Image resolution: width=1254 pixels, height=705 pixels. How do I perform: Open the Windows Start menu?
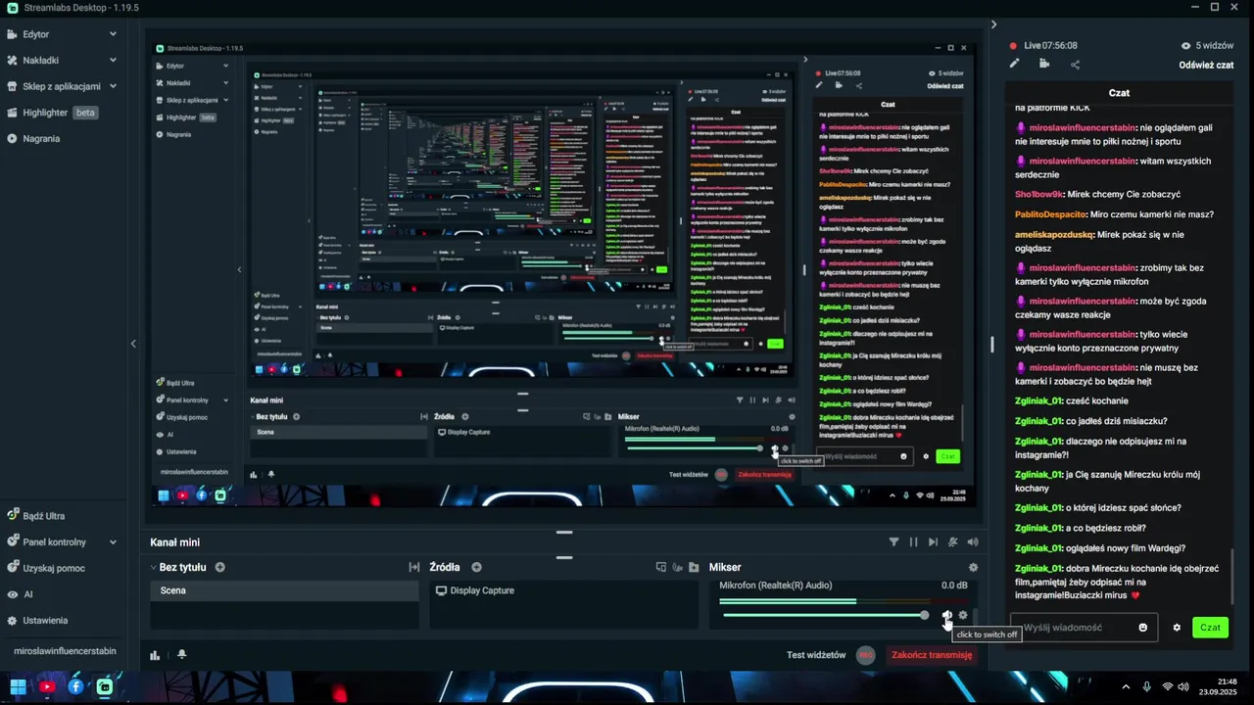point(18,687)
